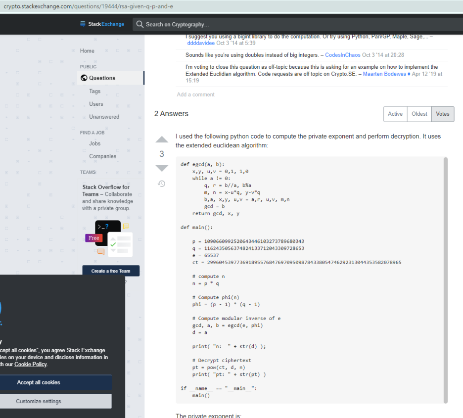Open Users in the sidebar
This screenshot has width=463, height=418.
(96, 104)
